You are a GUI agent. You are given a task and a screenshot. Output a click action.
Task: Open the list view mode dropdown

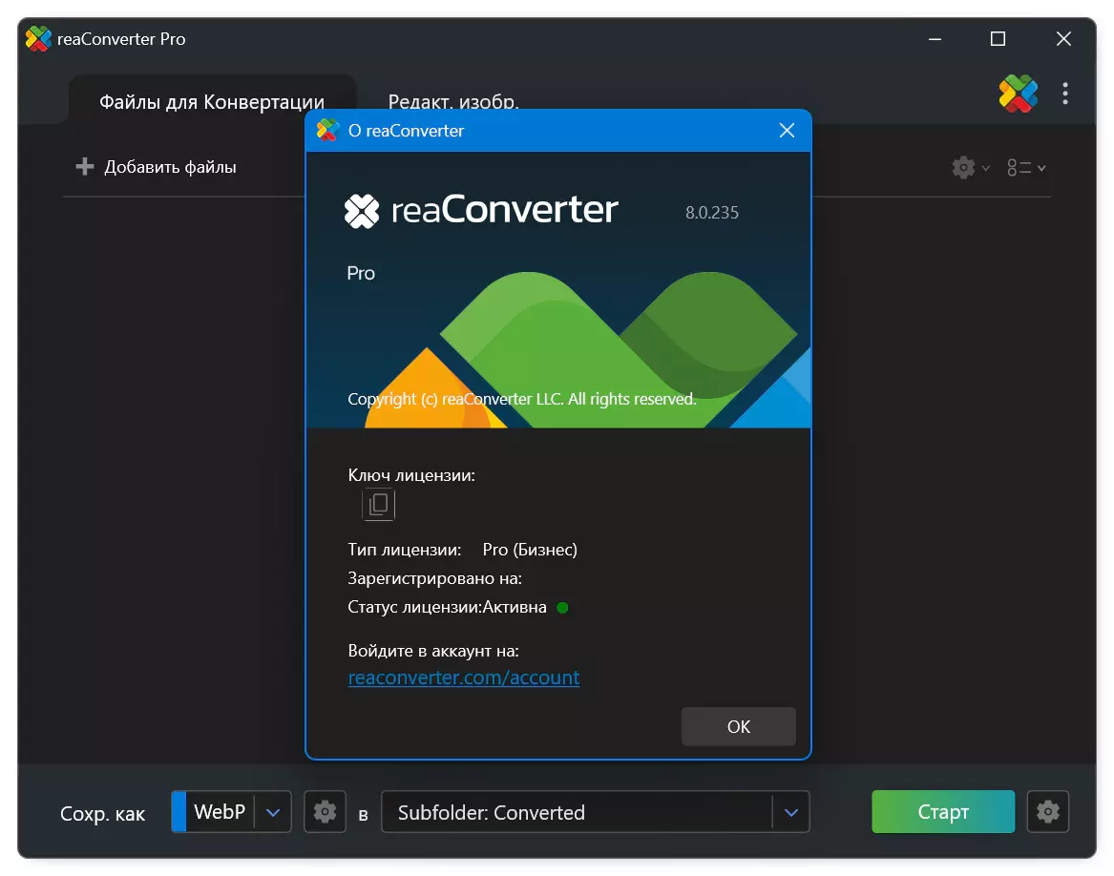click(1026, 168)
